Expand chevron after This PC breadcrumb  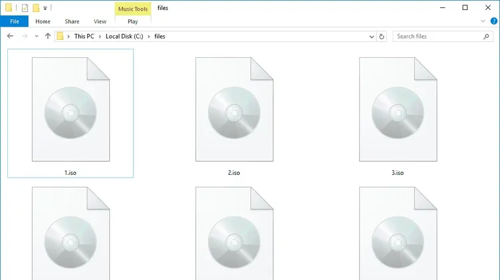[100, 37]
